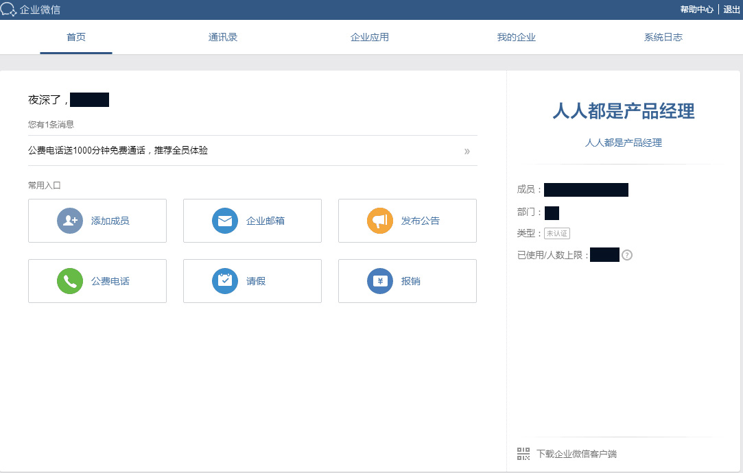Click the question mark beside 已使用/人数上限
Screen dimensions: 743x473
coord(628,254)
